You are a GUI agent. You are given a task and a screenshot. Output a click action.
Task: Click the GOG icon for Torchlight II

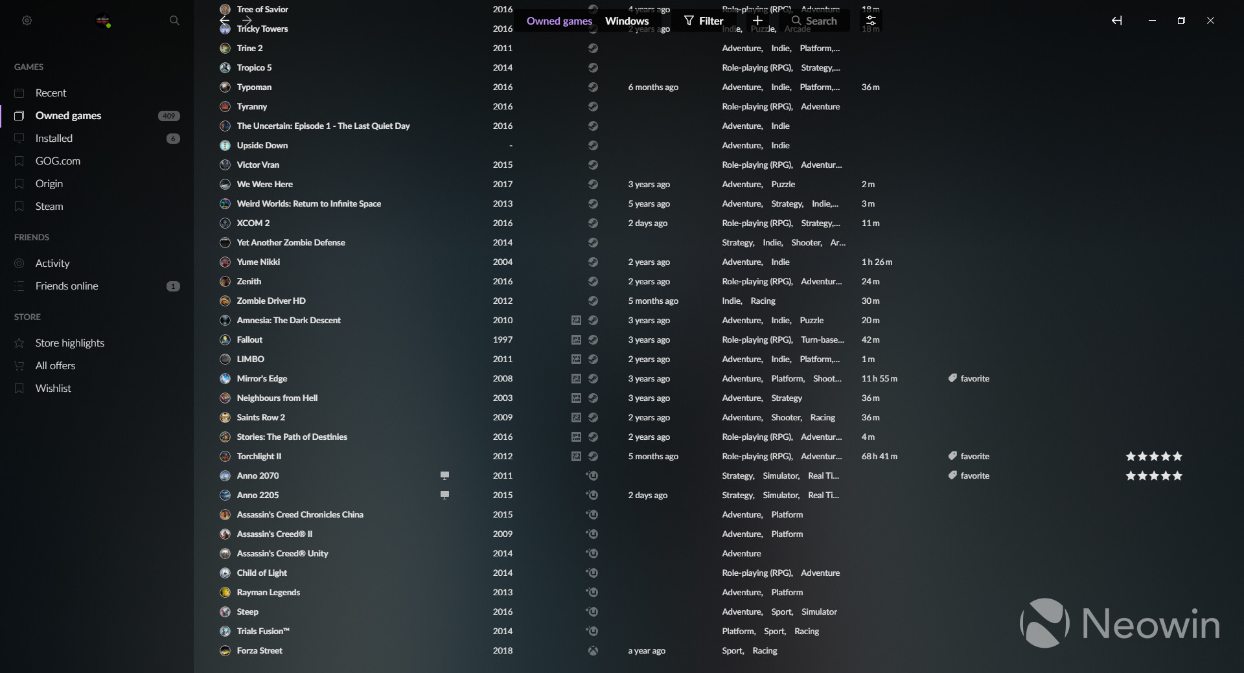[x=576, y=456]
